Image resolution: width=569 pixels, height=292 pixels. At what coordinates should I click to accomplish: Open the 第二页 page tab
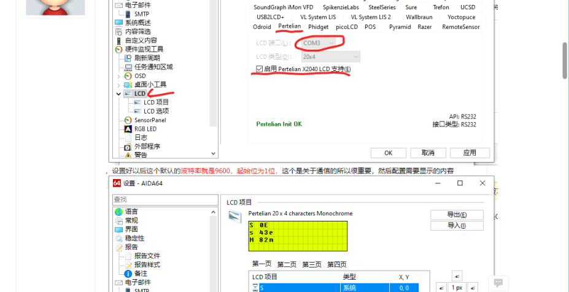pos(287,265)
